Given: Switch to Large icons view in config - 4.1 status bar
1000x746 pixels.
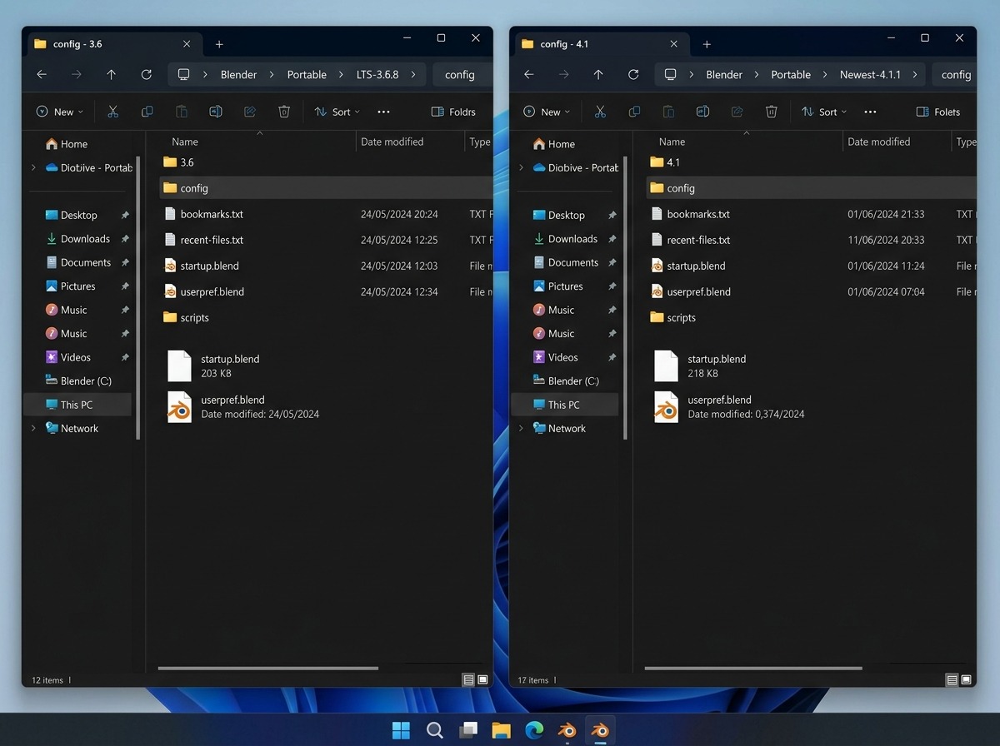Looking at the screenshot, I should point(966,680).
